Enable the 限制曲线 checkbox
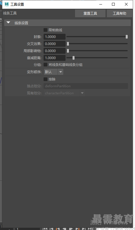 click(46, 30)
